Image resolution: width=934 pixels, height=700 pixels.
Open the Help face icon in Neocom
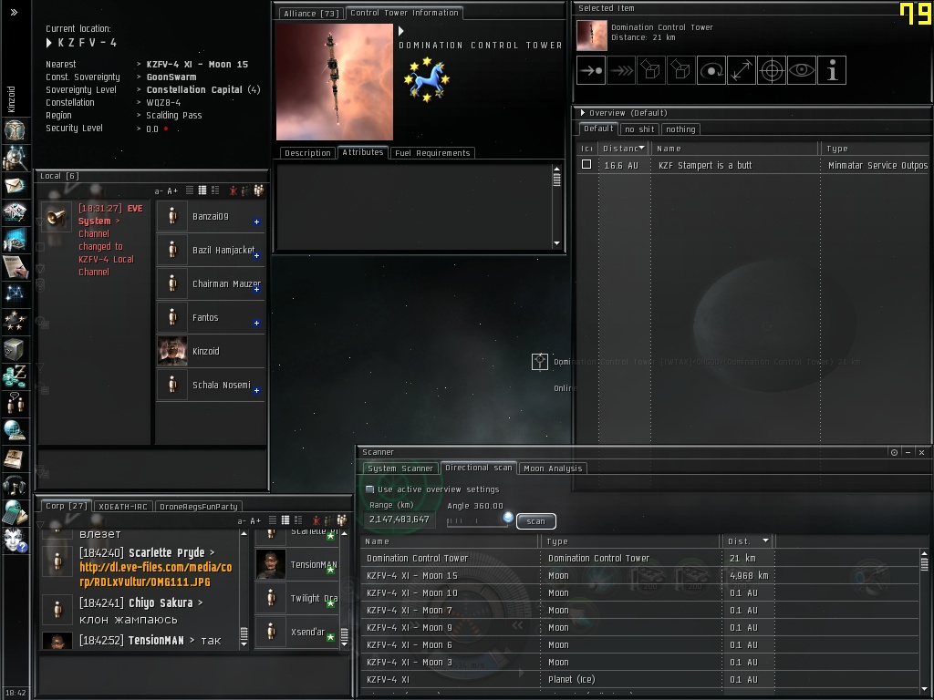point(15,540)
